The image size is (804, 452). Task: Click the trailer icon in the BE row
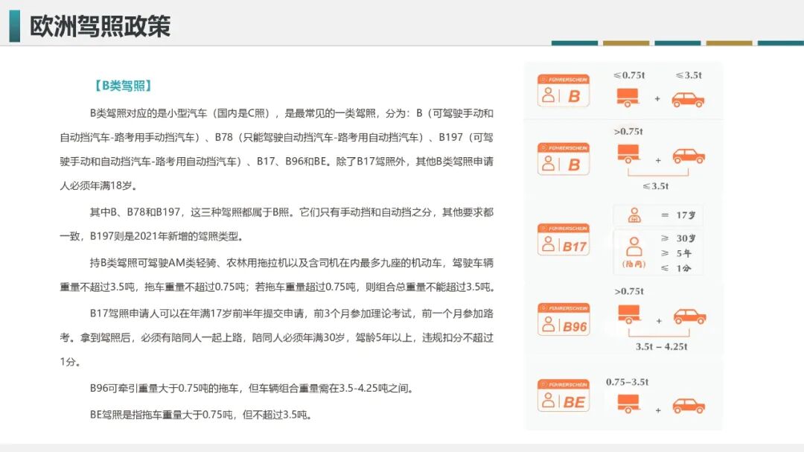point(628,404)
